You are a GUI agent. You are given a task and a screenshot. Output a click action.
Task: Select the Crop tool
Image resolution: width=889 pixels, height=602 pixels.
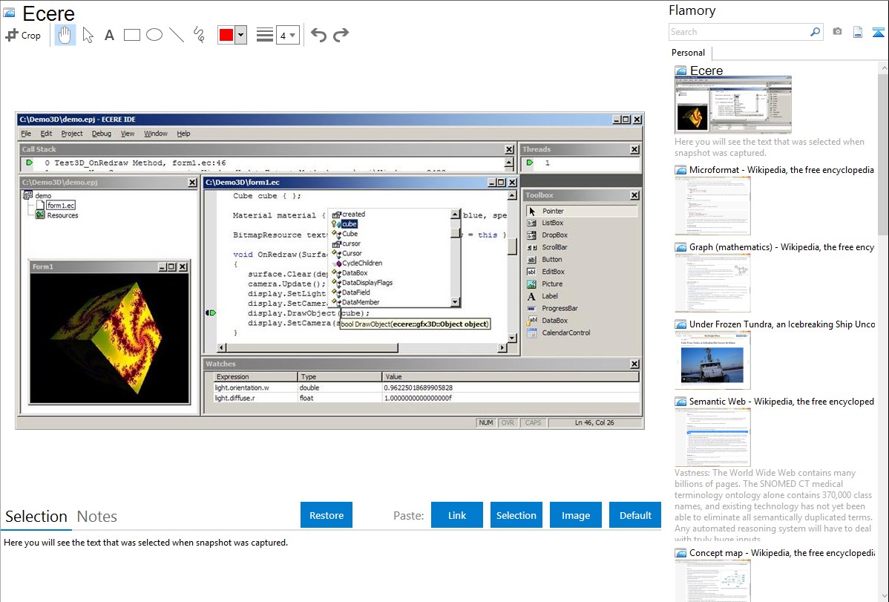(x=23, y=35)
